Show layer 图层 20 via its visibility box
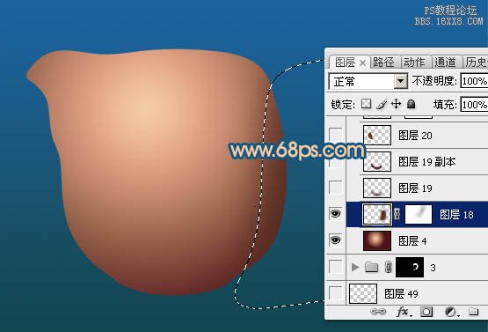488x332 pixels. [336, 135]
